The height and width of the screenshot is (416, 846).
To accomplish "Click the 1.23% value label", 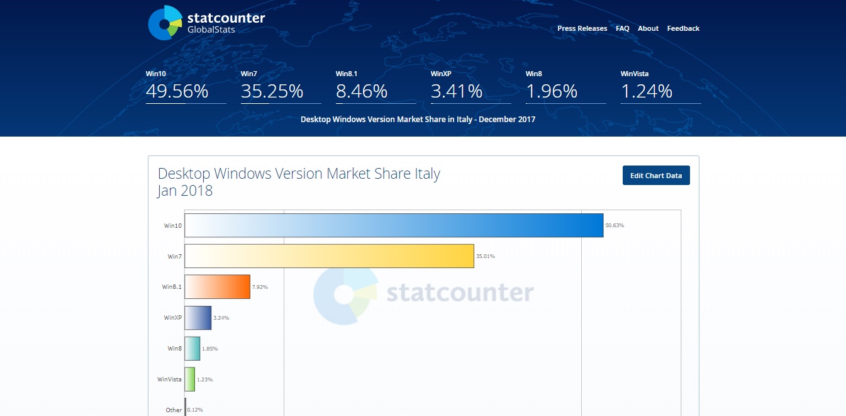I will pyautogui.click(x=204, y=379).
